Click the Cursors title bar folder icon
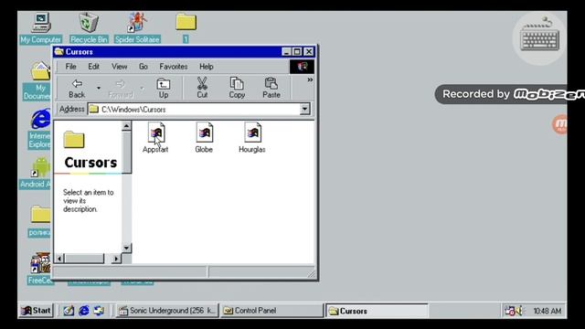Image resolution: width=585 pixels, height=329 pixels. point(58,52)
